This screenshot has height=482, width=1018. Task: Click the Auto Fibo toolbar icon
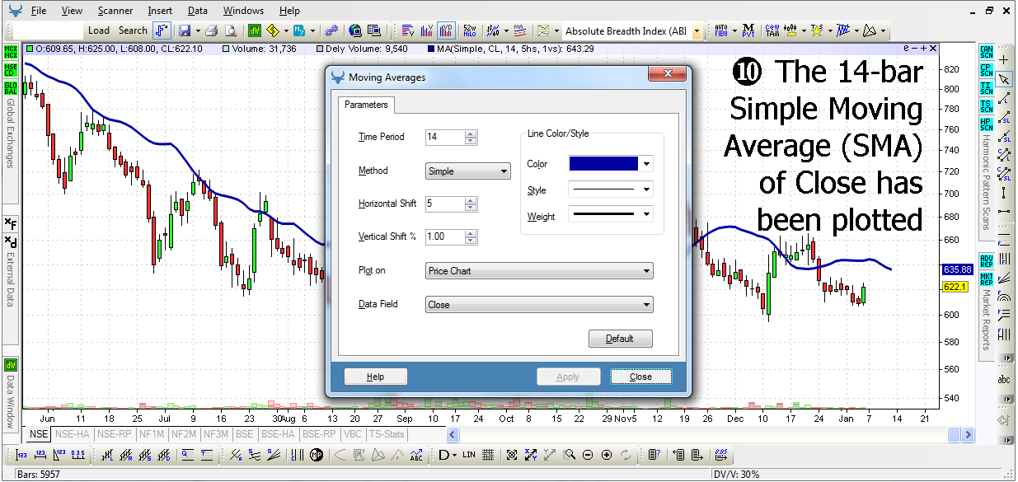click(720, 30)
